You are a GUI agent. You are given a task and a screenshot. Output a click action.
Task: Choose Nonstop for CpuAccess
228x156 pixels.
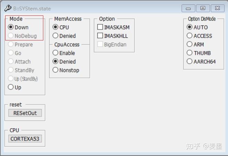(x=56, y=70)
